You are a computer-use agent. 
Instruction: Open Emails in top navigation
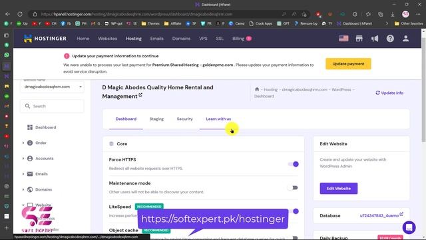point(157,39)
